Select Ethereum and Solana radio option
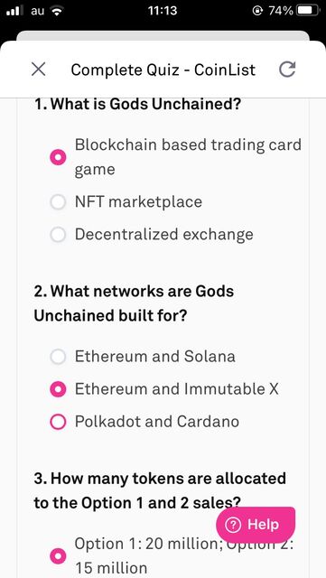 58,357
